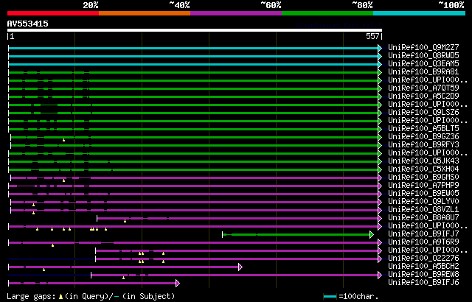Click the Large gaps legend text
The height and width of the screenshot is (302, 472).
(x=31, y=297)
